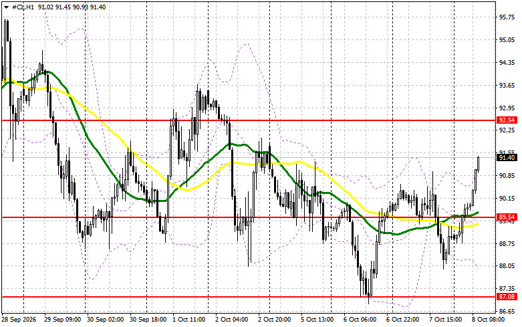Viewport: 522px width, 327px height.
Task: Open the chart menu triangle beside #CL,H1
Action: coord(6,7)
